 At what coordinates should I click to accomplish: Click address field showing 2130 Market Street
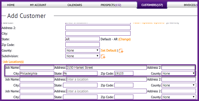[x=106, y=67]
